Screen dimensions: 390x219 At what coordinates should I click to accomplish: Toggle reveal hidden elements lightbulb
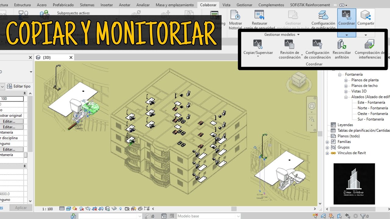(120, 209)
